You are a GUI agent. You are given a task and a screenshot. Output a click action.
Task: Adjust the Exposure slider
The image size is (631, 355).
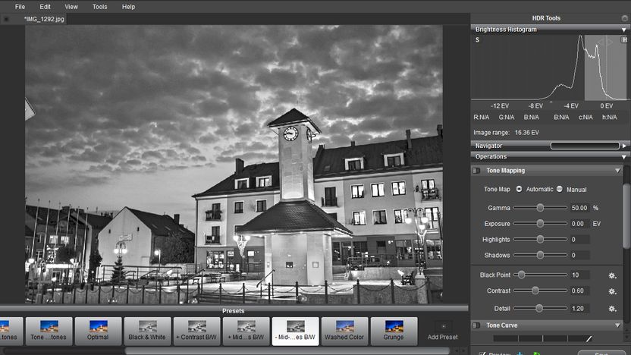point(540,223)
